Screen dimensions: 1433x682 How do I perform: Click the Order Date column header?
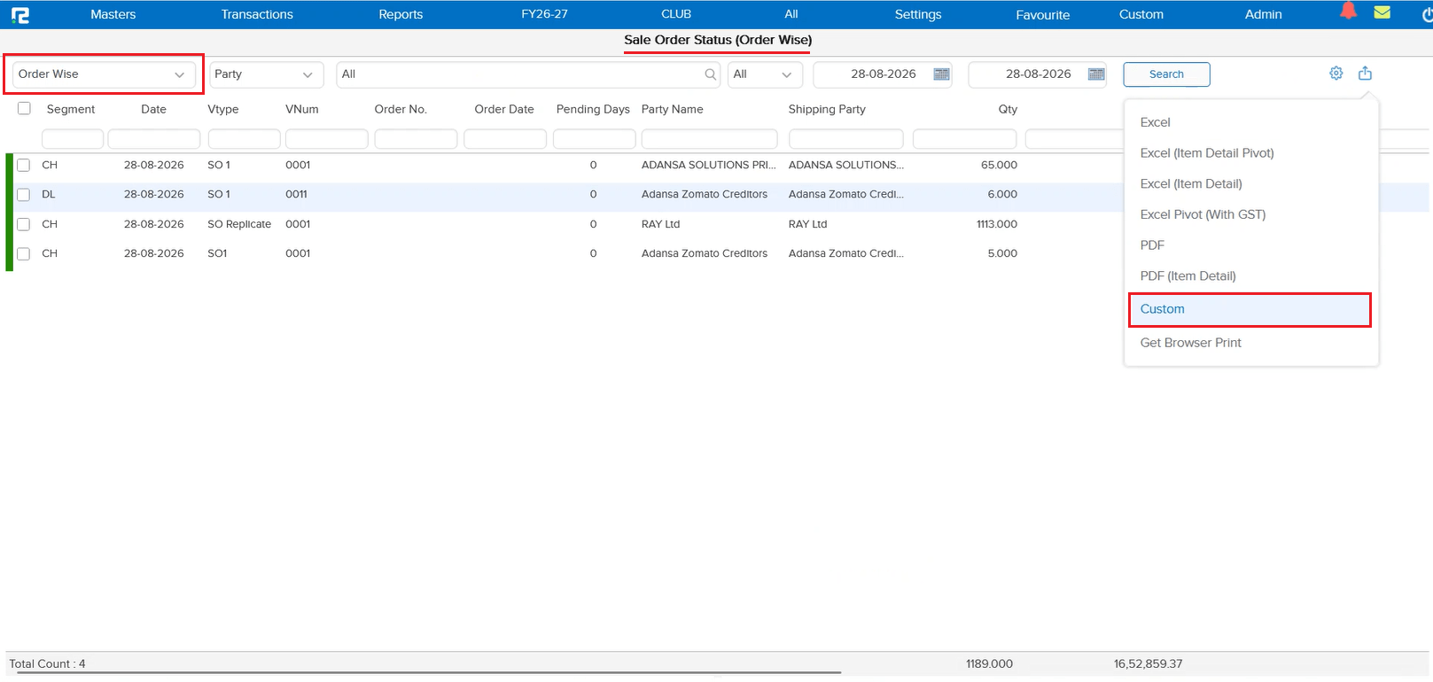(x=504, y=109)
